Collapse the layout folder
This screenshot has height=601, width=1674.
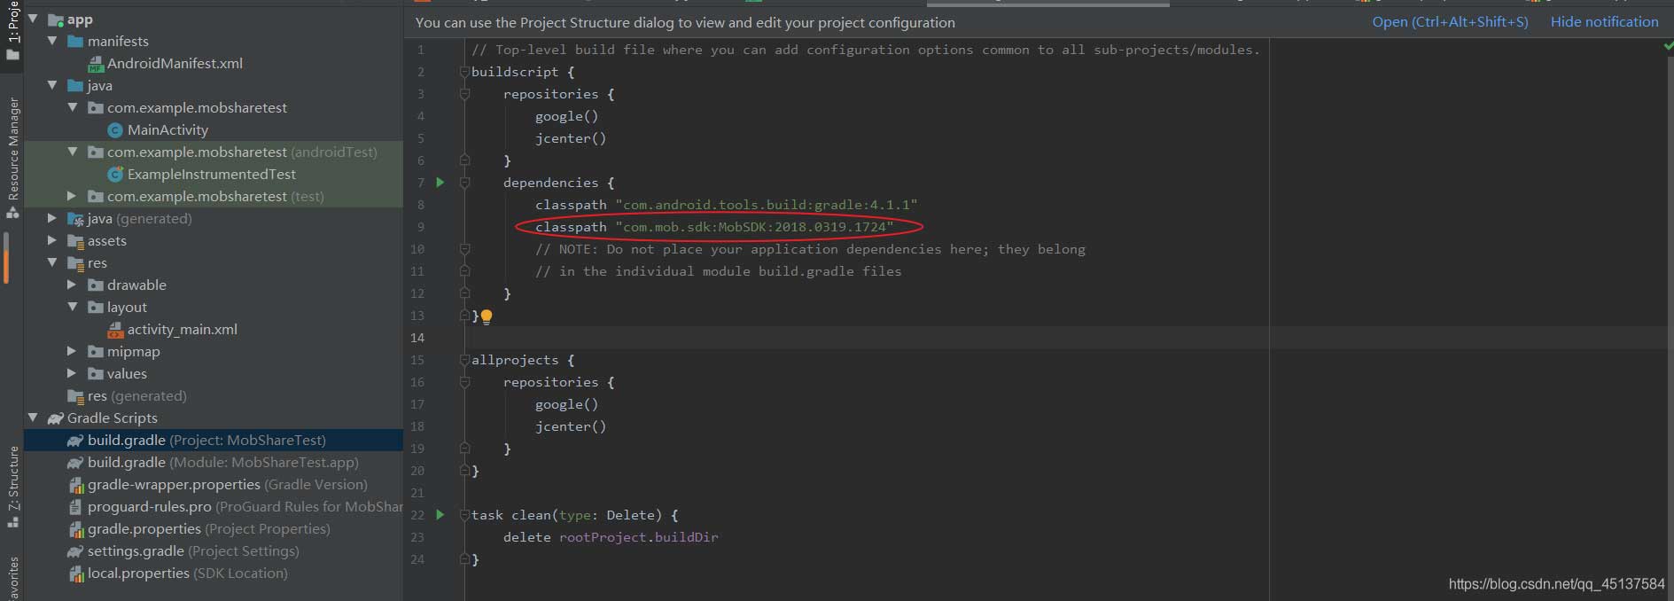[x=73, y=307]
